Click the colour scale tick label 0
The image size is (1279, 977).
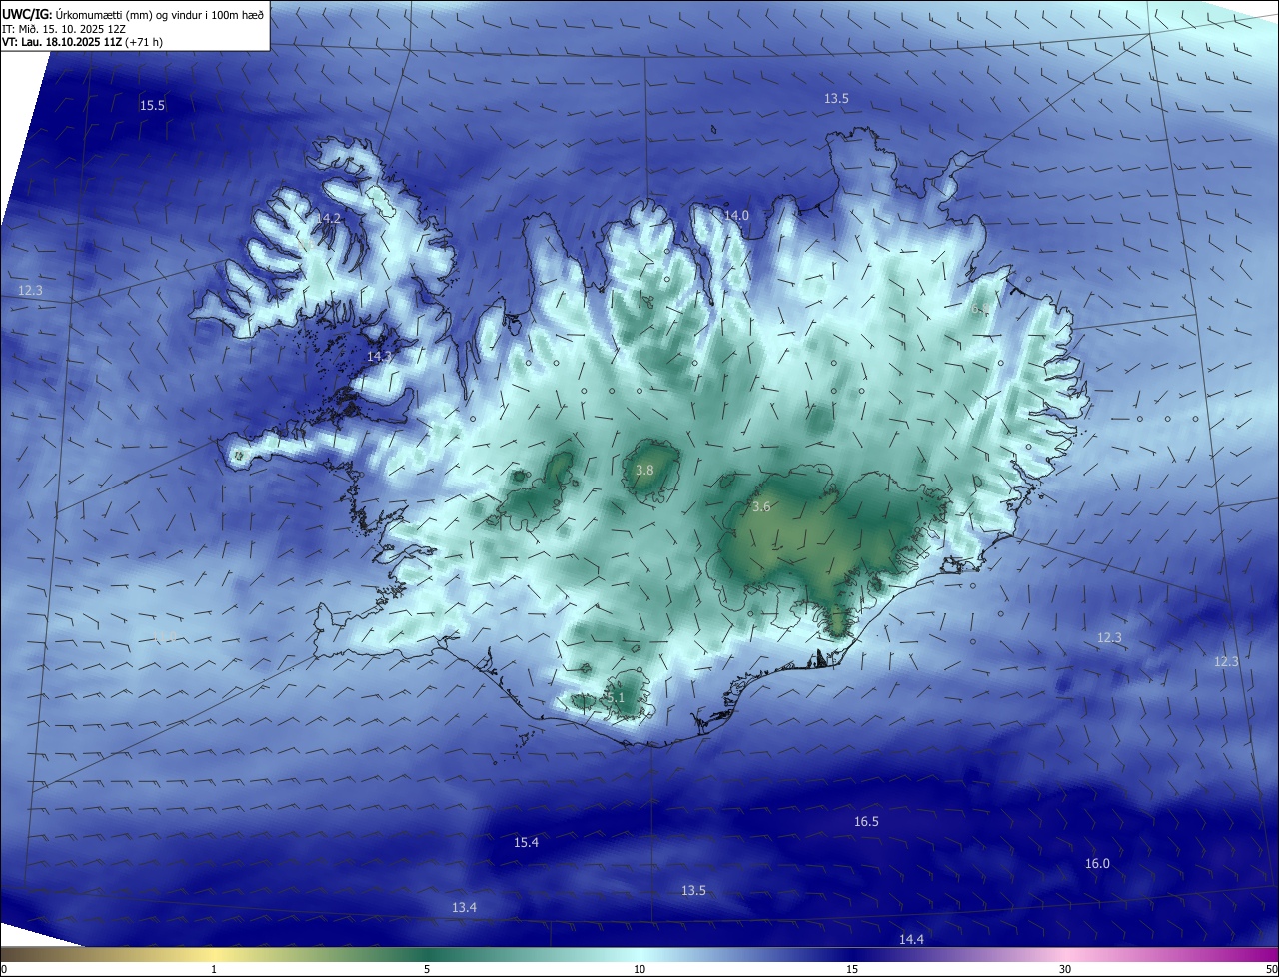pos(4,969)
